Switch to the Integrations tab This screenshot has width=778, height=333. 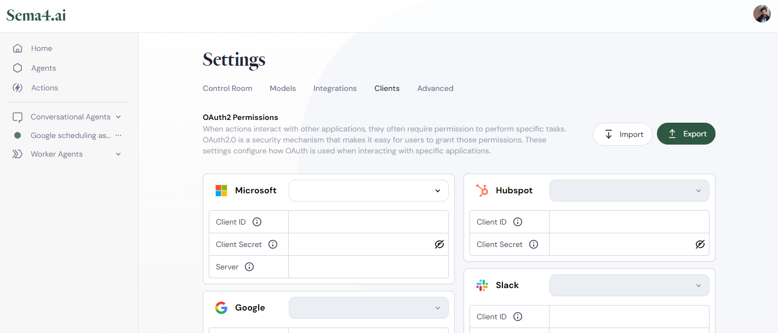coord(335,88)
